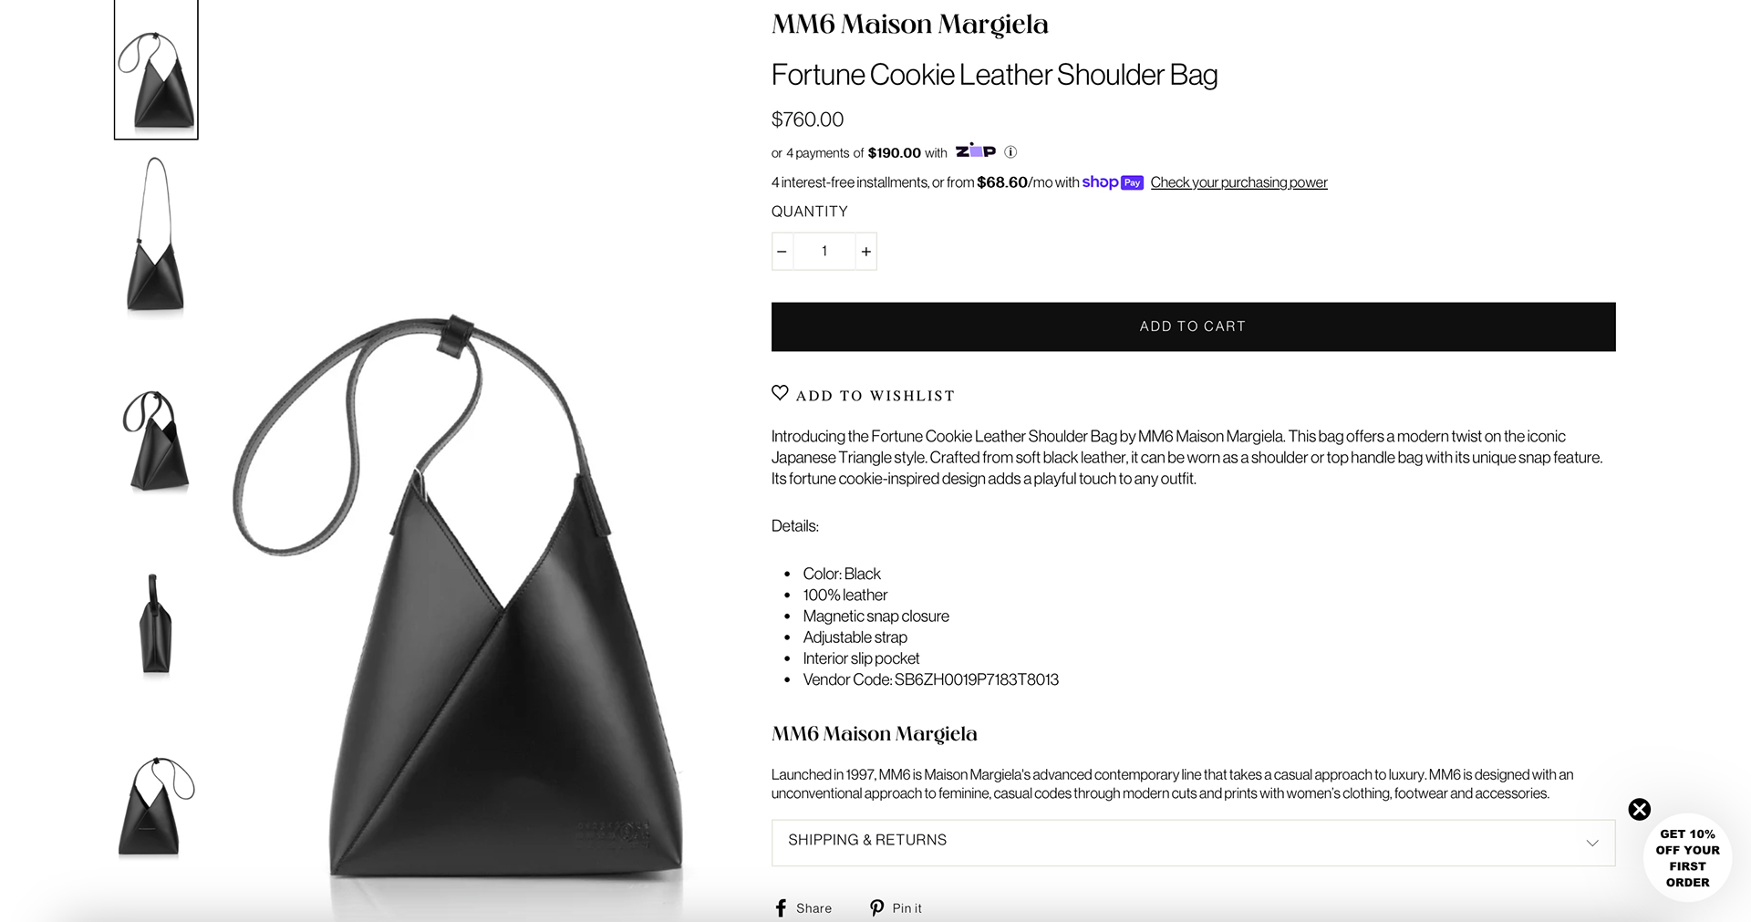Select the third thumbnail with looped strap
1751x922 pixels.
point(156,440)
